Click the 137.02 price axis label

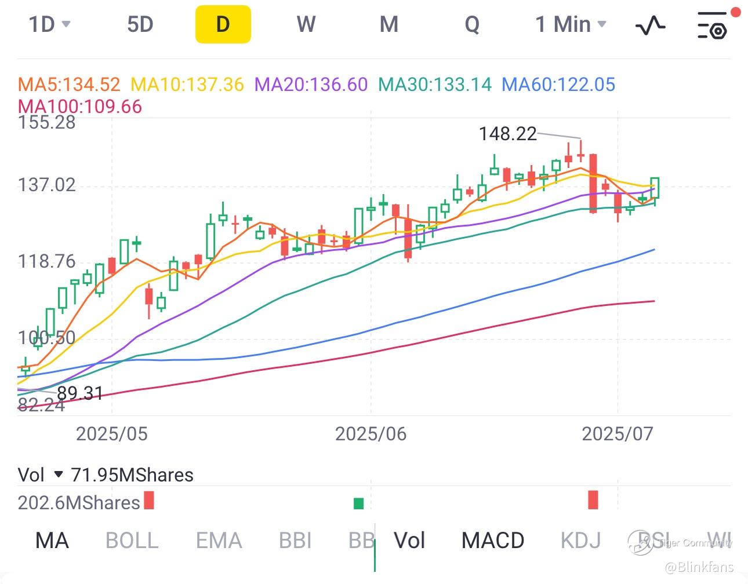pyautogui.click(x=46, y=185)
